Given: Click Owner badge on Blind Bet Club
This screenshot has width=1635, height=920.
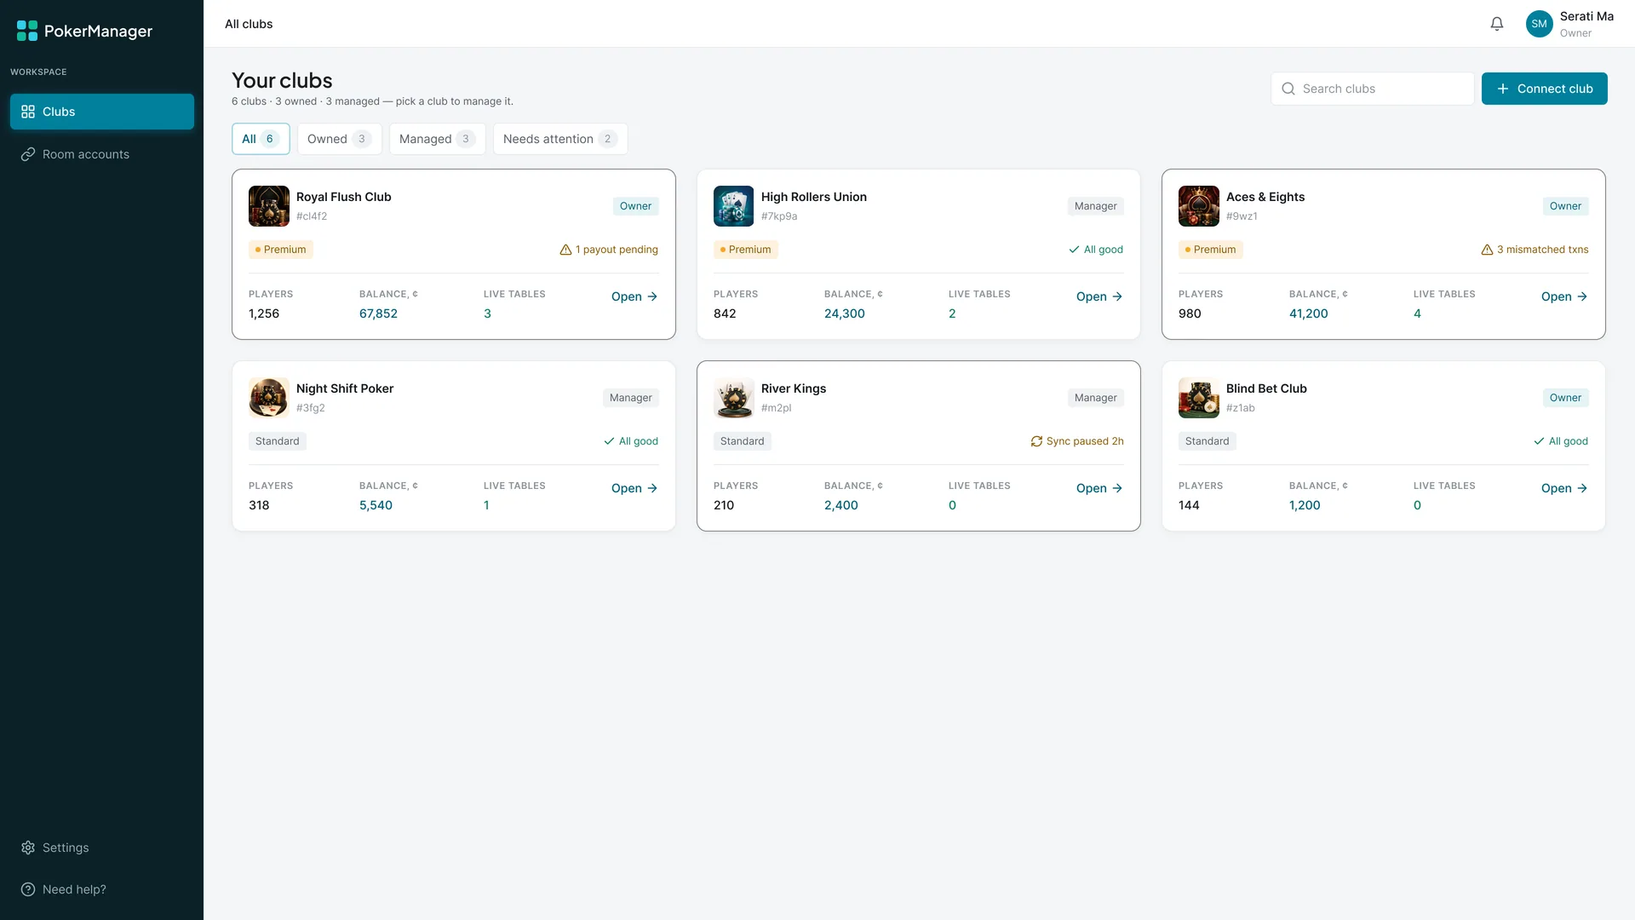Looking at the screenshot, I should pos(1565,398).
